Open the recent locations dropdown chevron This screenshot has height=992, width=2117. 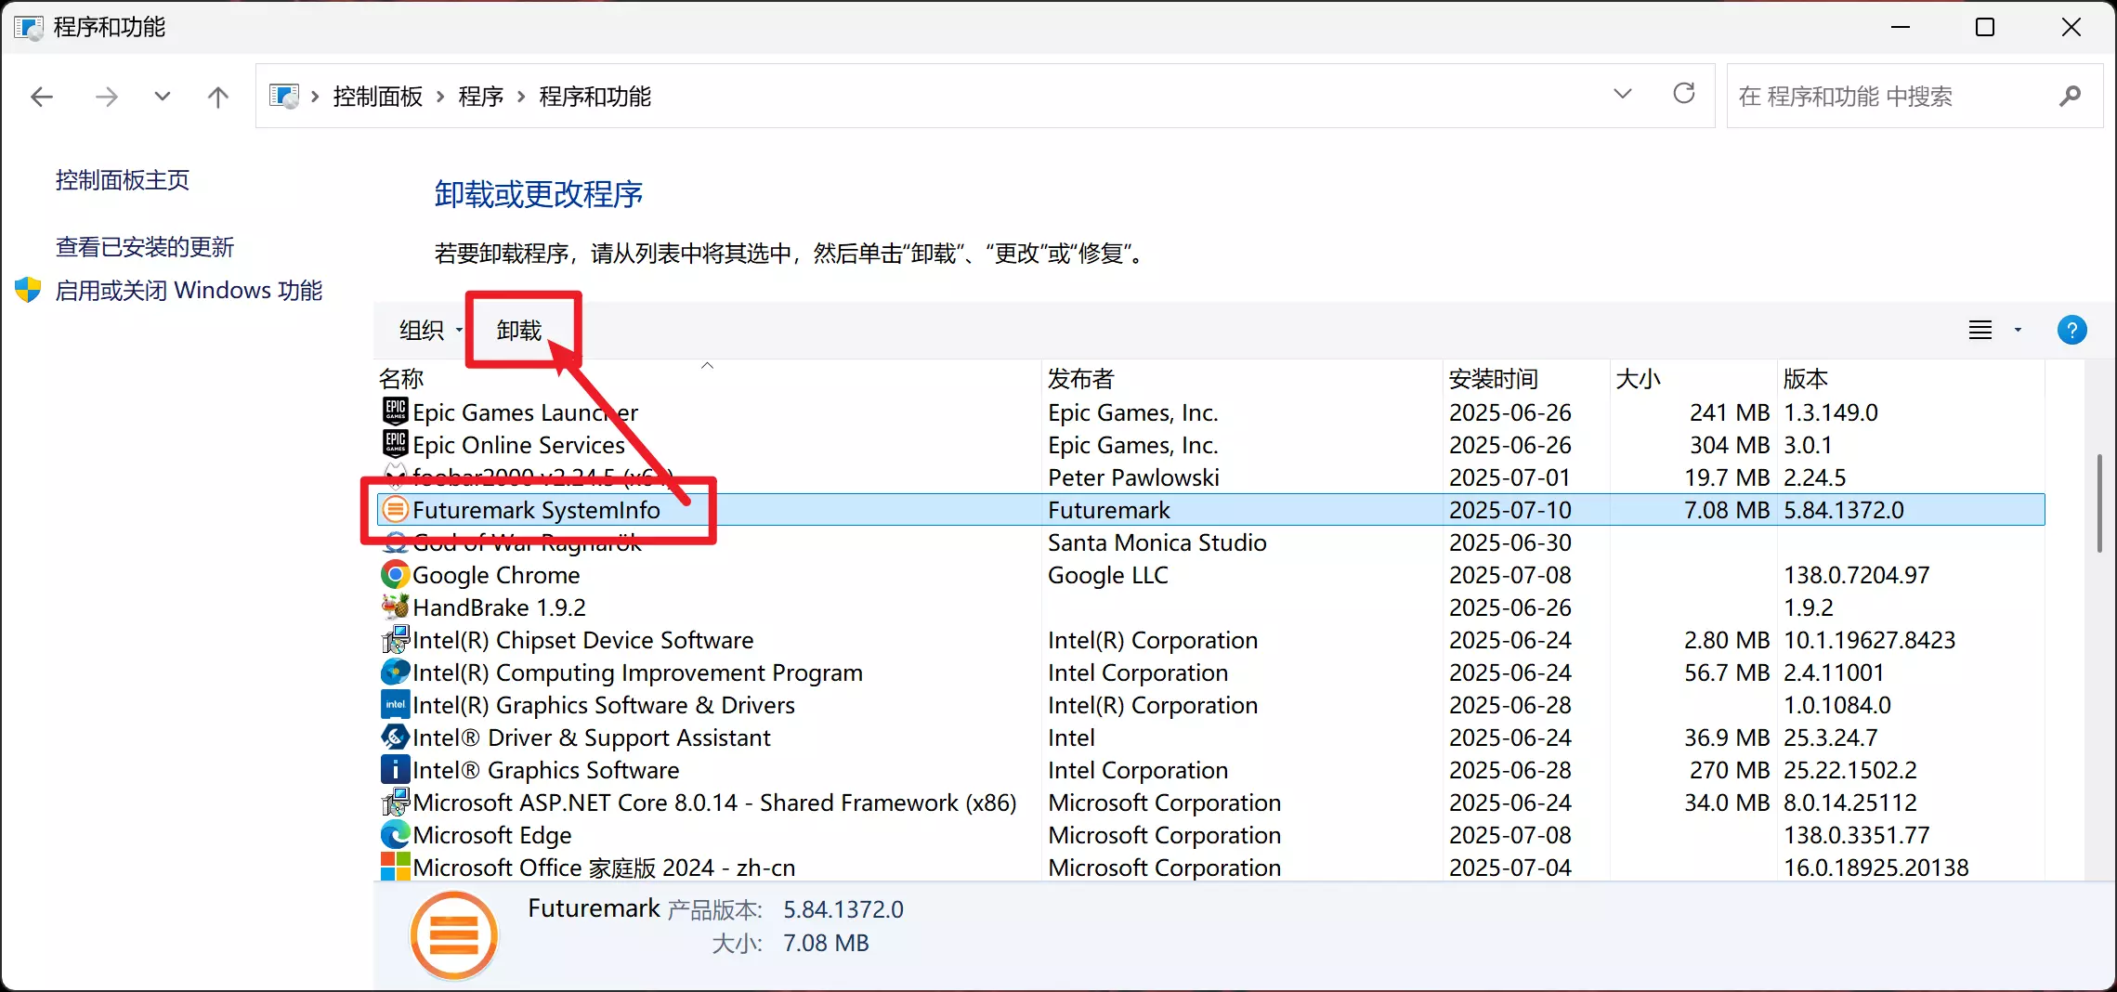pos(163,97)
